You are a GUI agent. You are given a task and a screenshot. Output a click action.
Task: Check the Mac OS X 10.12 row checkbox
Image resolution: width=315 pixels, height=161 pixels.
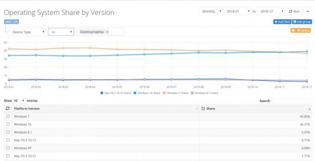[x=8, y=156]
